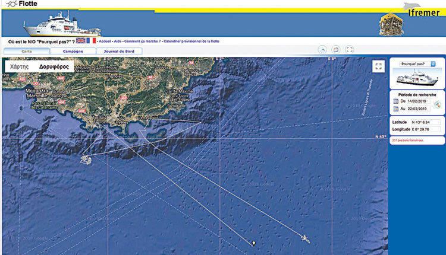Click the Pourquoi pas? ship thumbnail
This screenshot has width=446, height=255.
tap(417, 77)
